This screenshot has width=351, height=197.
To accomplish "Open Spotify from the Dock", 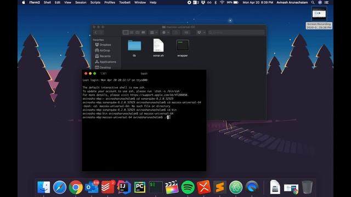I will [188, 187].
